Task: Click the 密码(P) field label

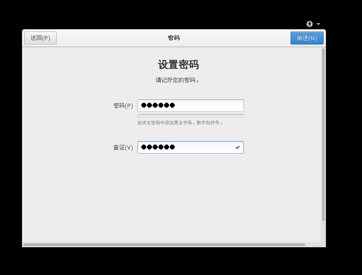Action: coord(123,106)
